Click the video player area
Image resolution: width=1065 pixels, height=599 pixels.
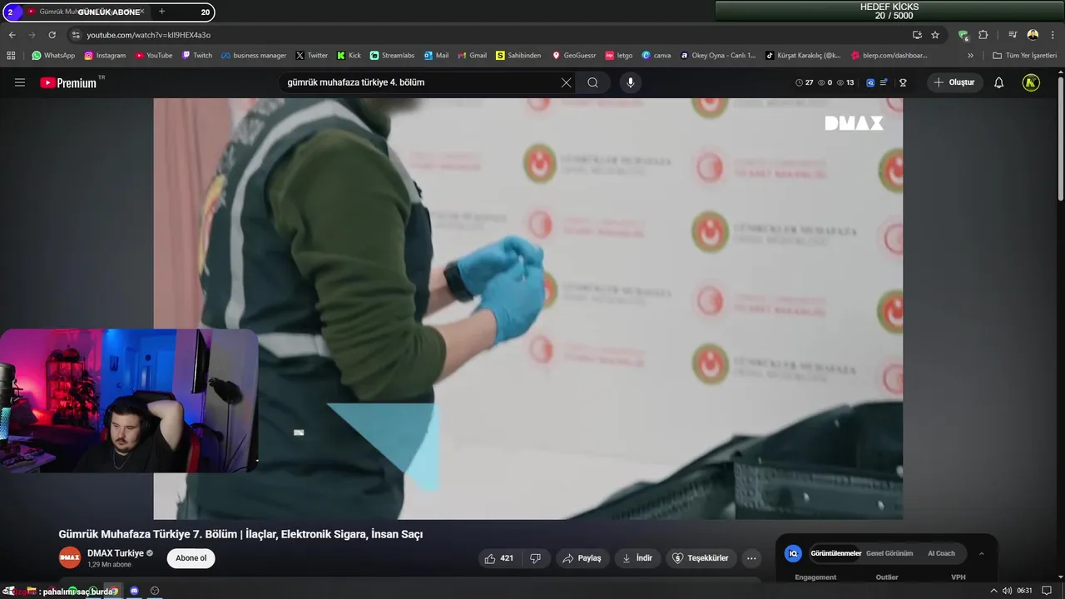pos(528,309)
